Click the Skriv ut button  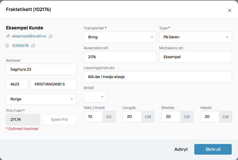coord(213,149)
